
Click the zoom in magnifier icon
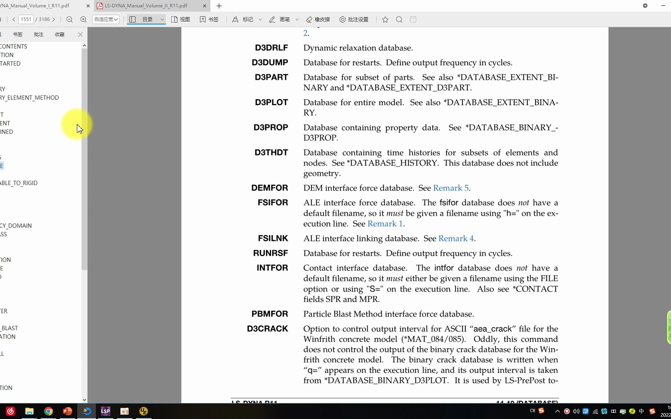point(83,19)
